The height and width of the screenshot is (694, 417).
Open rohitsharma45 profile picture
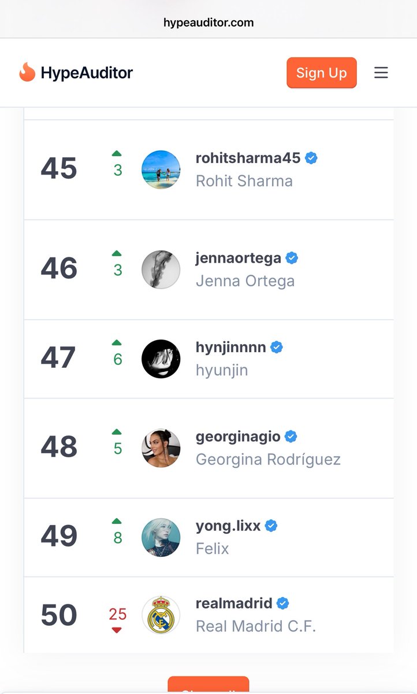(161, 169)
